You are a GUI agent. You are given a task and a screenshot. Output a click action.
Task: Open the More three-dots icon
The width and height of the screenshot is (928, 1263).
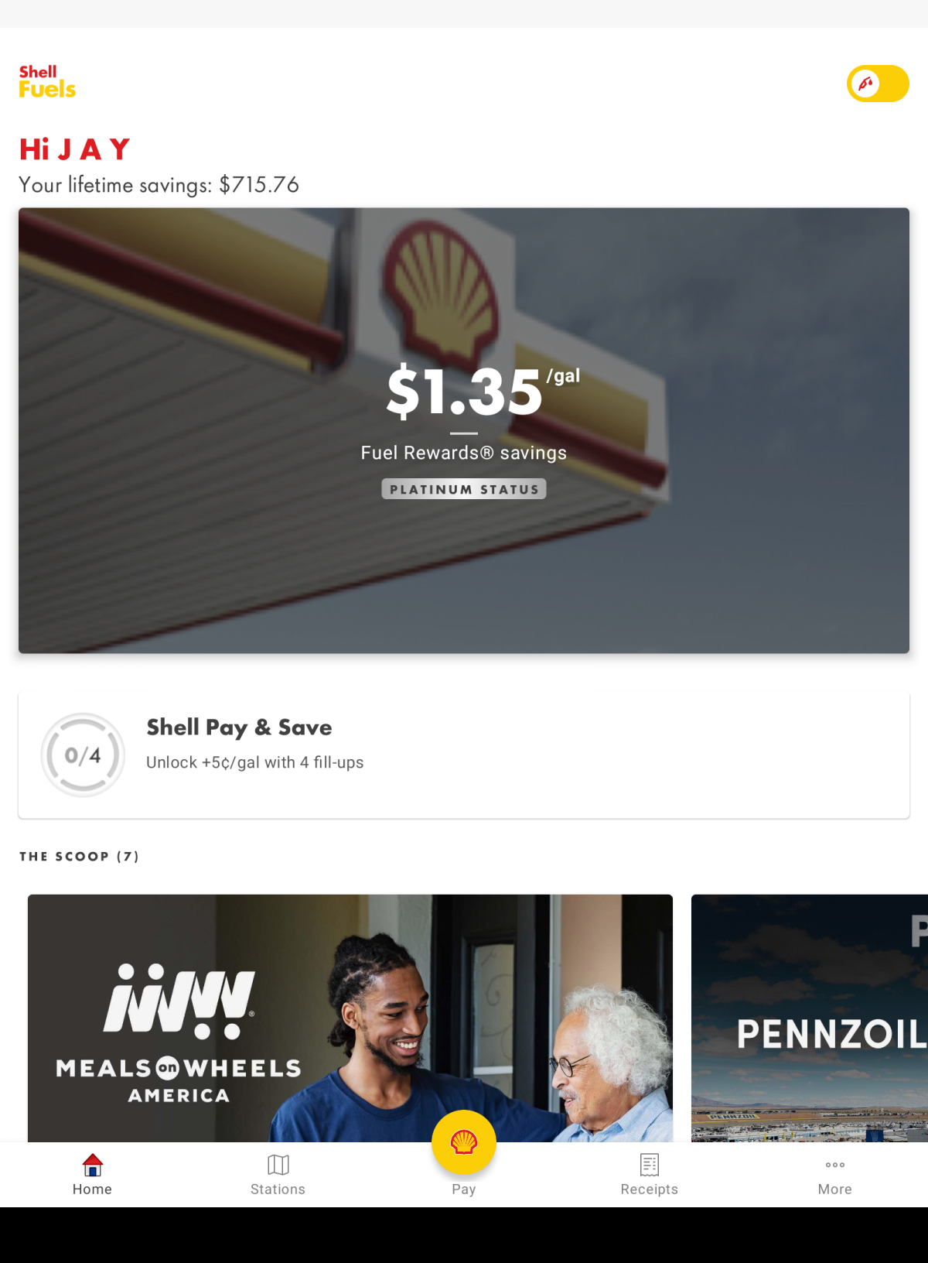835,1165
